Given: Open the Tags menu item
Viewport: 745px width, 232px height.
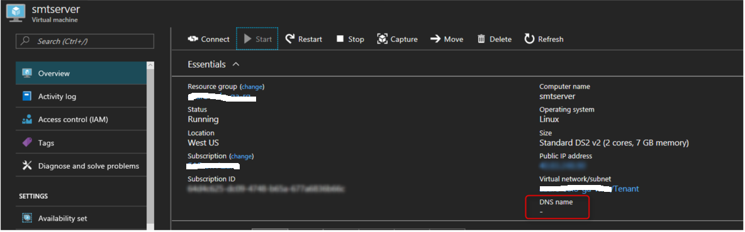Looking at the screenshot, I should 81,143.
